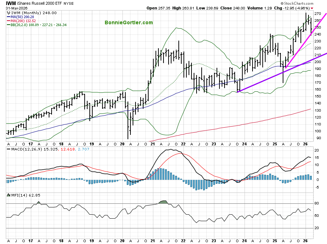Click the MFI overbought shaded peak in 2021
Image resolution: width=327 pixels, height=244 pixels.
click(163, 202)
